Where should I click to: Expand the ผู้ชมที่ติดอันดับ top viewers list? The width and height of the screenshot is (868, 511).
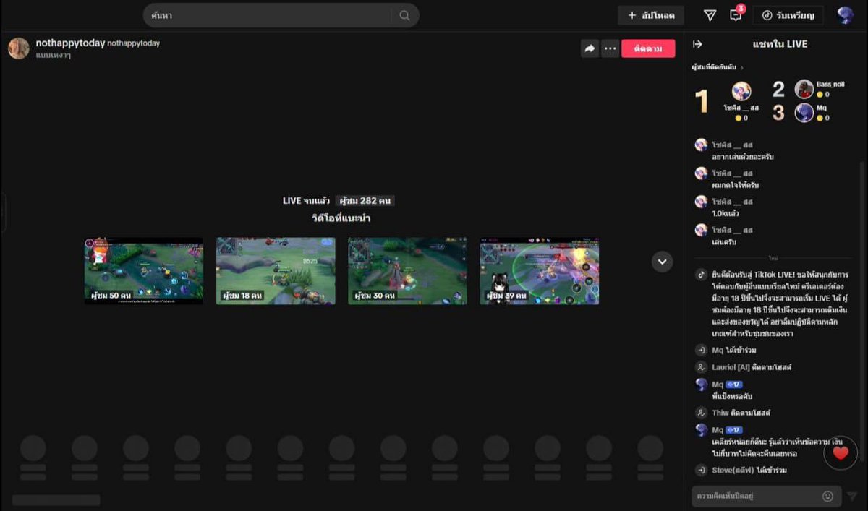coord(718,67)
